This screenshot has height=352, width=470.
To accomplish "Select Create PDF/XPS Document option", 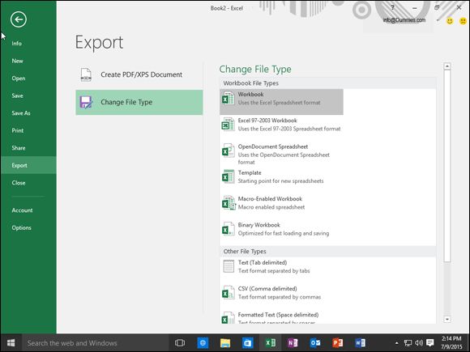I will pyautogui.click(x=139, y=74).
